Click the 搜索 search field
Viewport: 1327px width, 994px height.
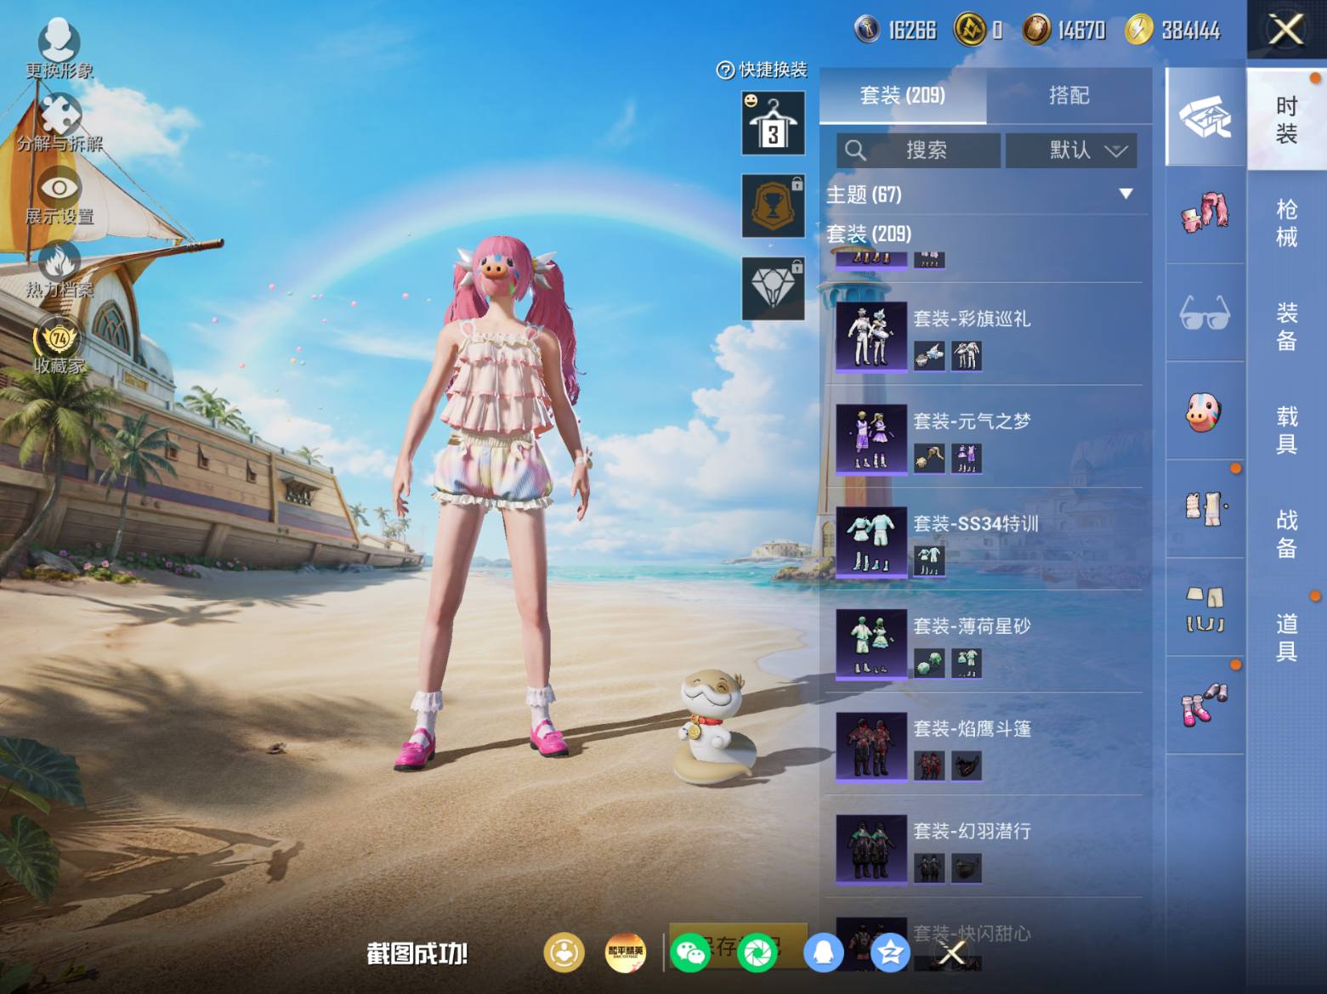tap(918, 150)
